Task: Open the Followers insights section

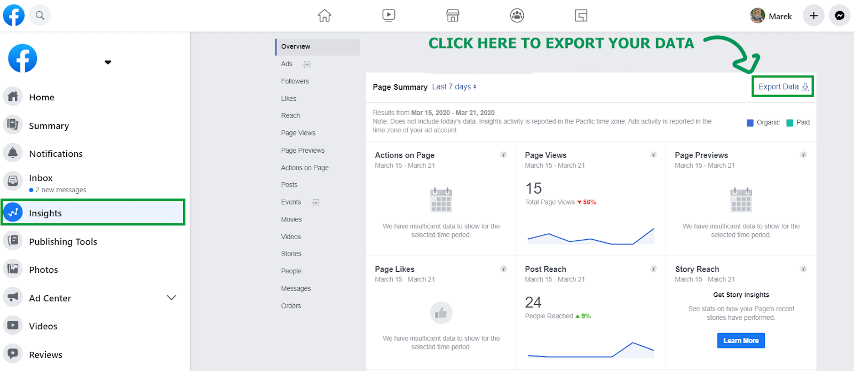Action: [x=295, y=81]
